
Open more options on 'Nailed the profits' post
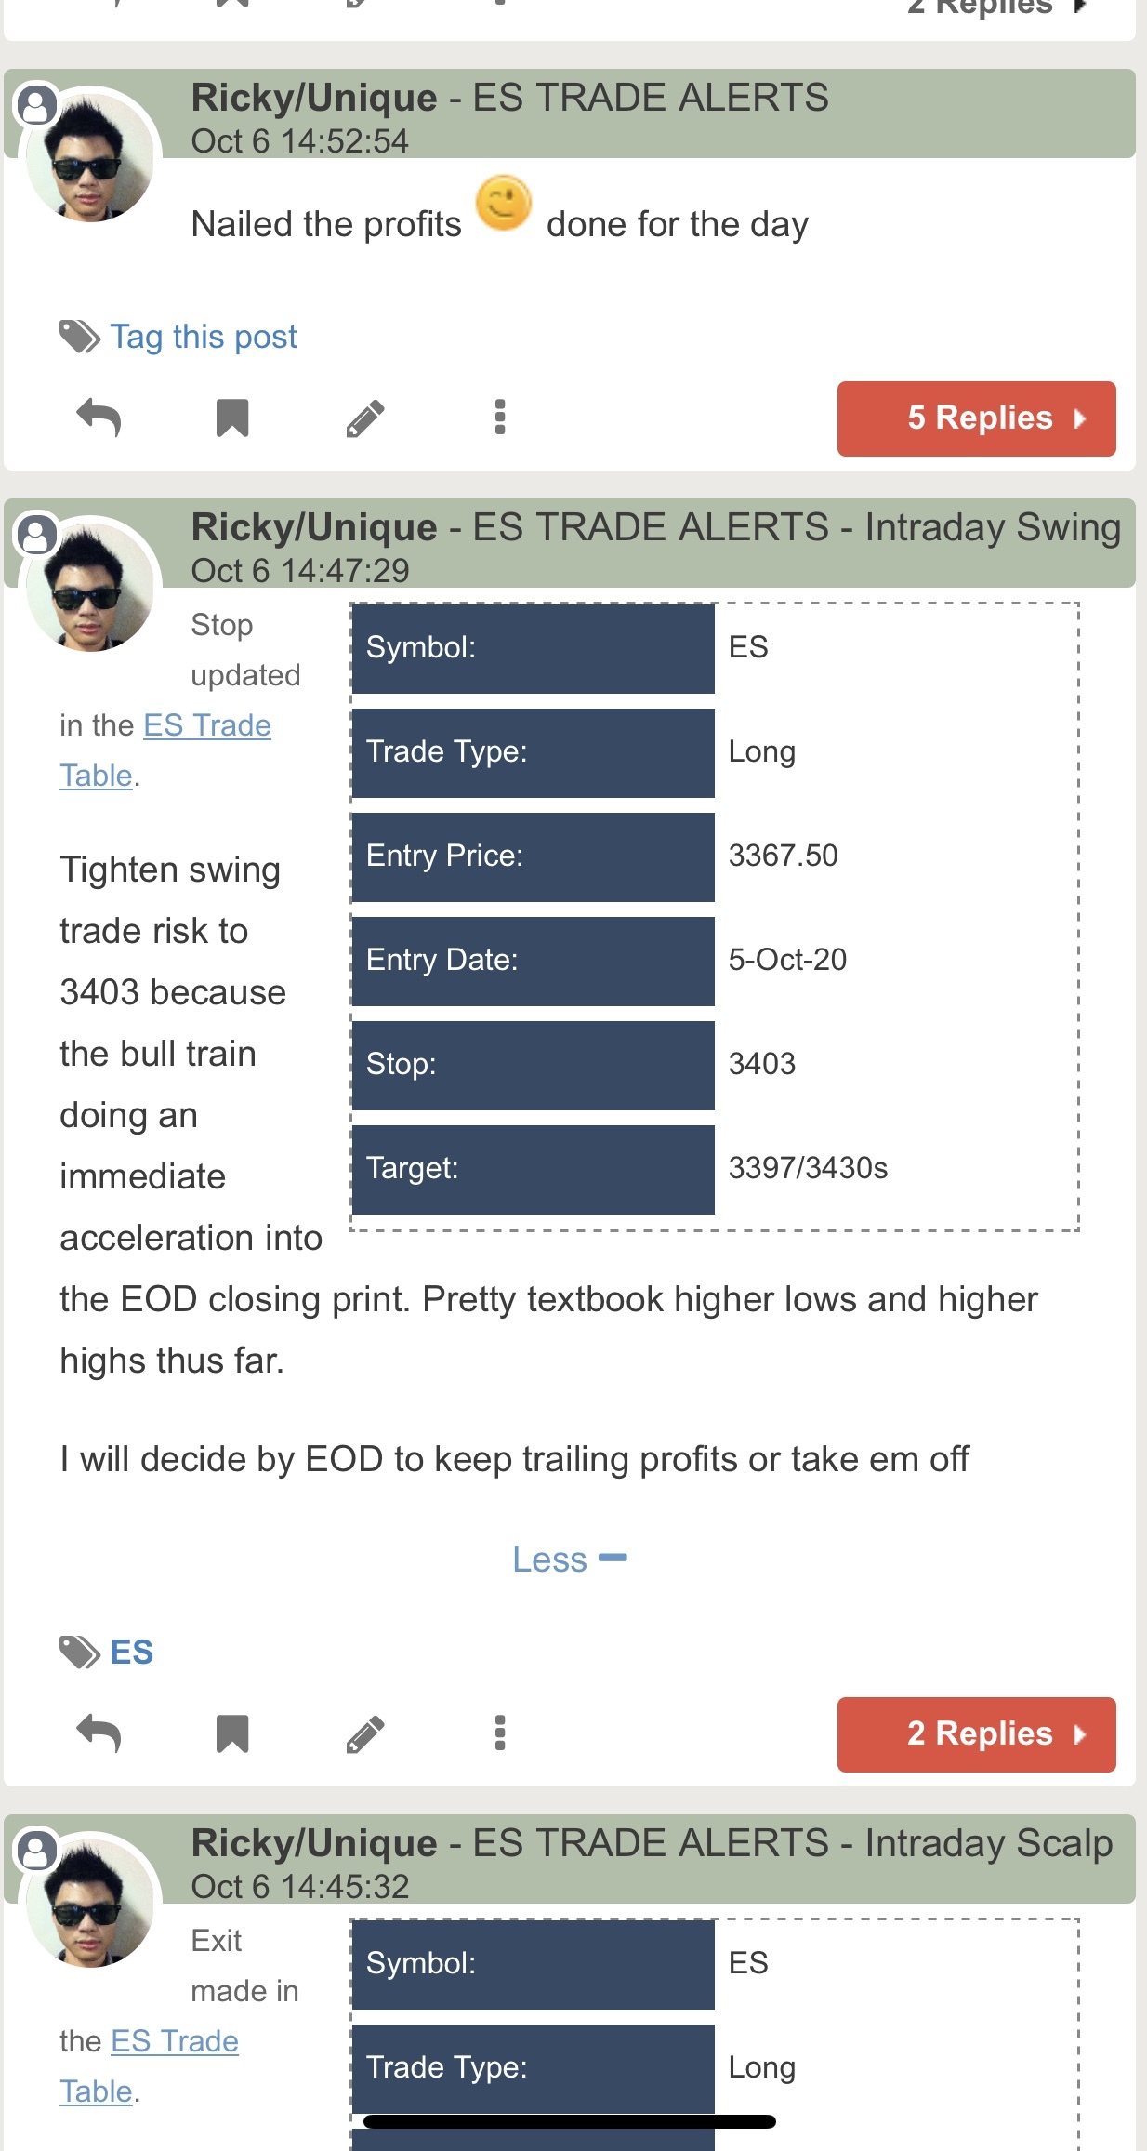(500, 418)
